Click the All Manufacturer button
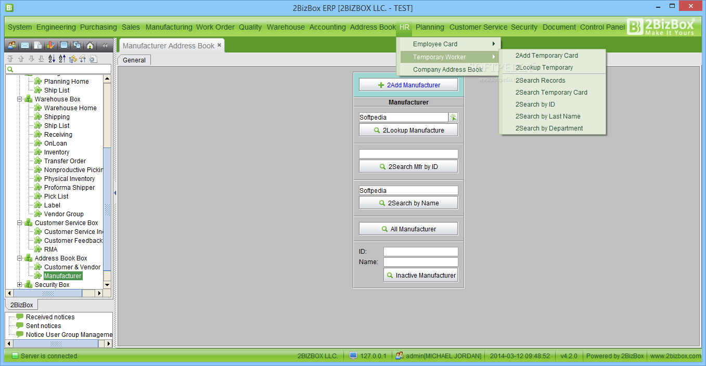 (x=408, y=229)
